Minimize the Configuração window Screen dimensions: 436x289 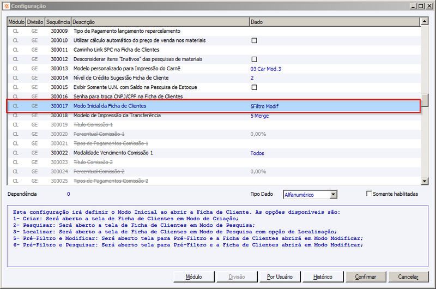pos(413,6)
